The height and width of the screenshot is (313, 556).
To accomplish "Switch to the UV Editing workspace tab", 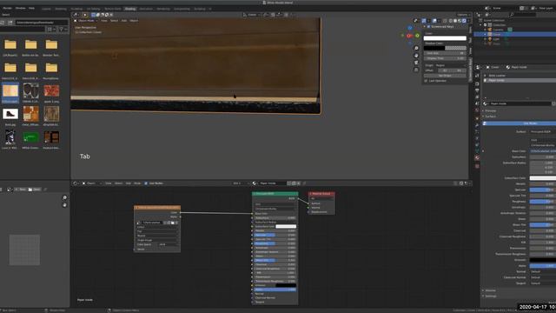I will tap(94, 9).
